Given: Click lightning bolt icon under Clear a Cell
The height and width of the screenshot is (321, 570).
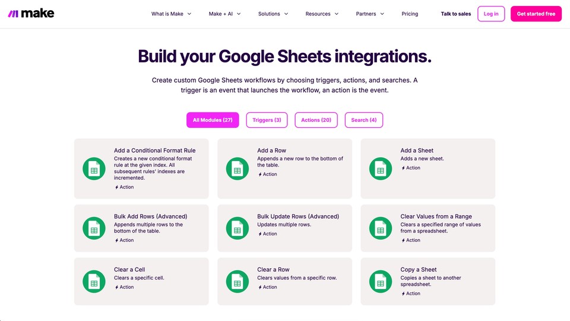Looking at the screenshot, I should pyautogui.click(x=117, y=288).
